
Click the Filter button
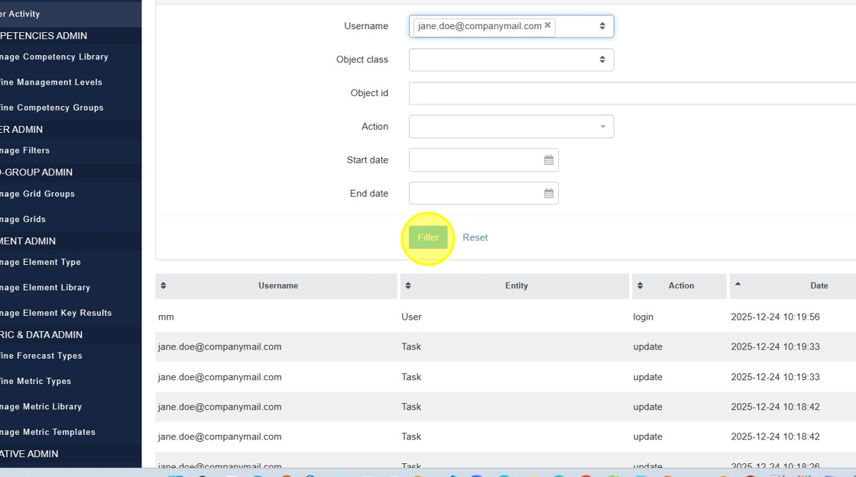(428, 237)
